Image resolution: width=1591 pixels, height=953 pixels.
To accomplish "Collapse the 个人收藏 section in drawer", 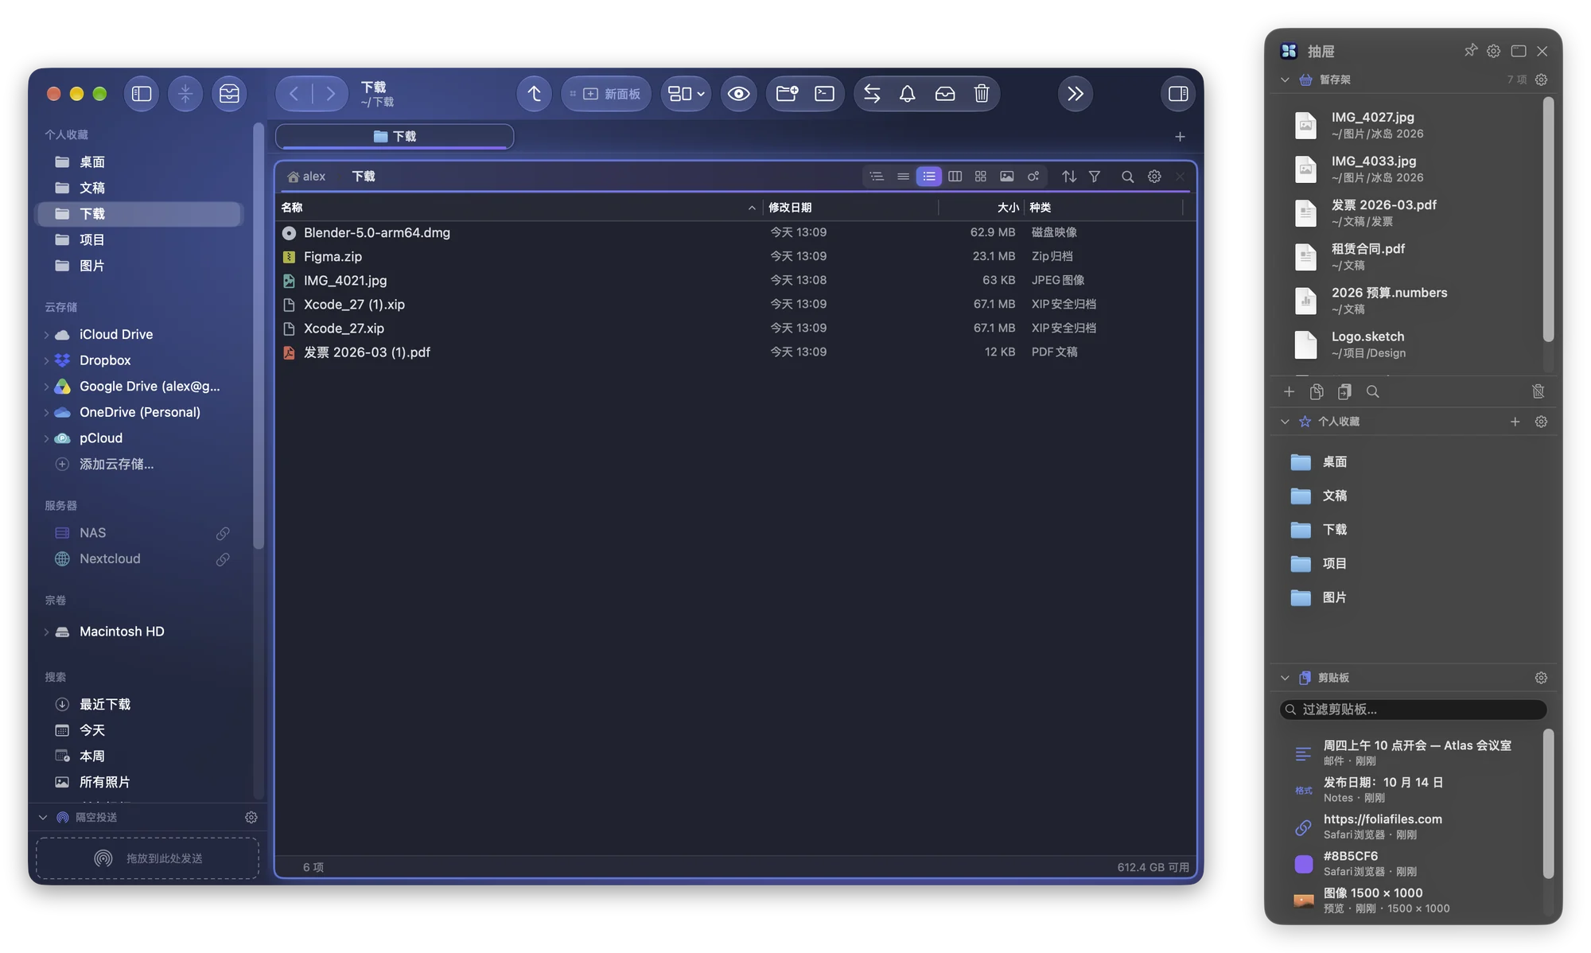I will point(1285,422).
